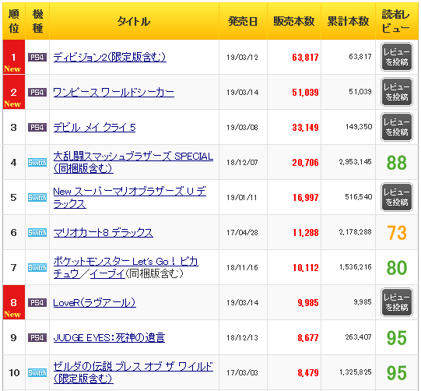The height and width of the screenshot is (391, 421).
Task: Click cumulative total 263,407
Action: pyautogui.click(x=359, y=336)
